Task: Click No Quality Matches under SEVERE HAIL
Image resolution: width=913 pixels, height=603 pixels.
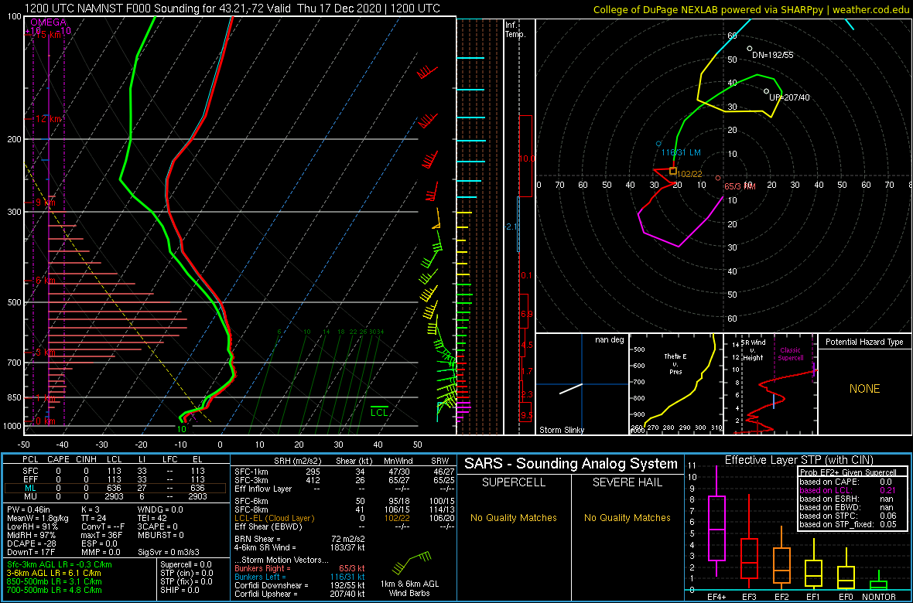Action: 627,517
